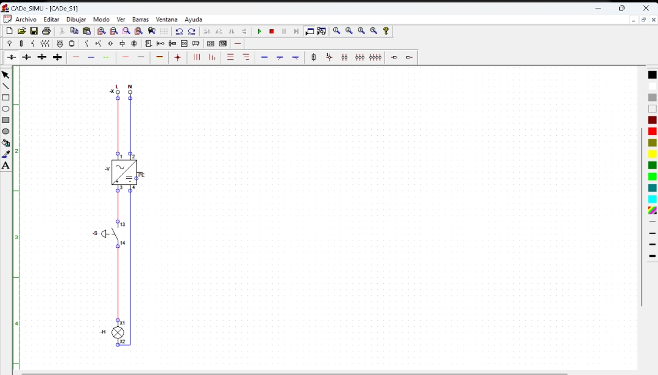Insert three vertical red lines symbol
Screen dimensions: 658x375
pos(196,57)
